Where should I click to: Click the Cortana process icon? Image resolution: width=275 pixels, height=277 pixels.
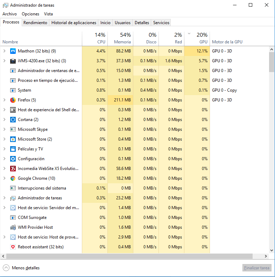(13, 120)
